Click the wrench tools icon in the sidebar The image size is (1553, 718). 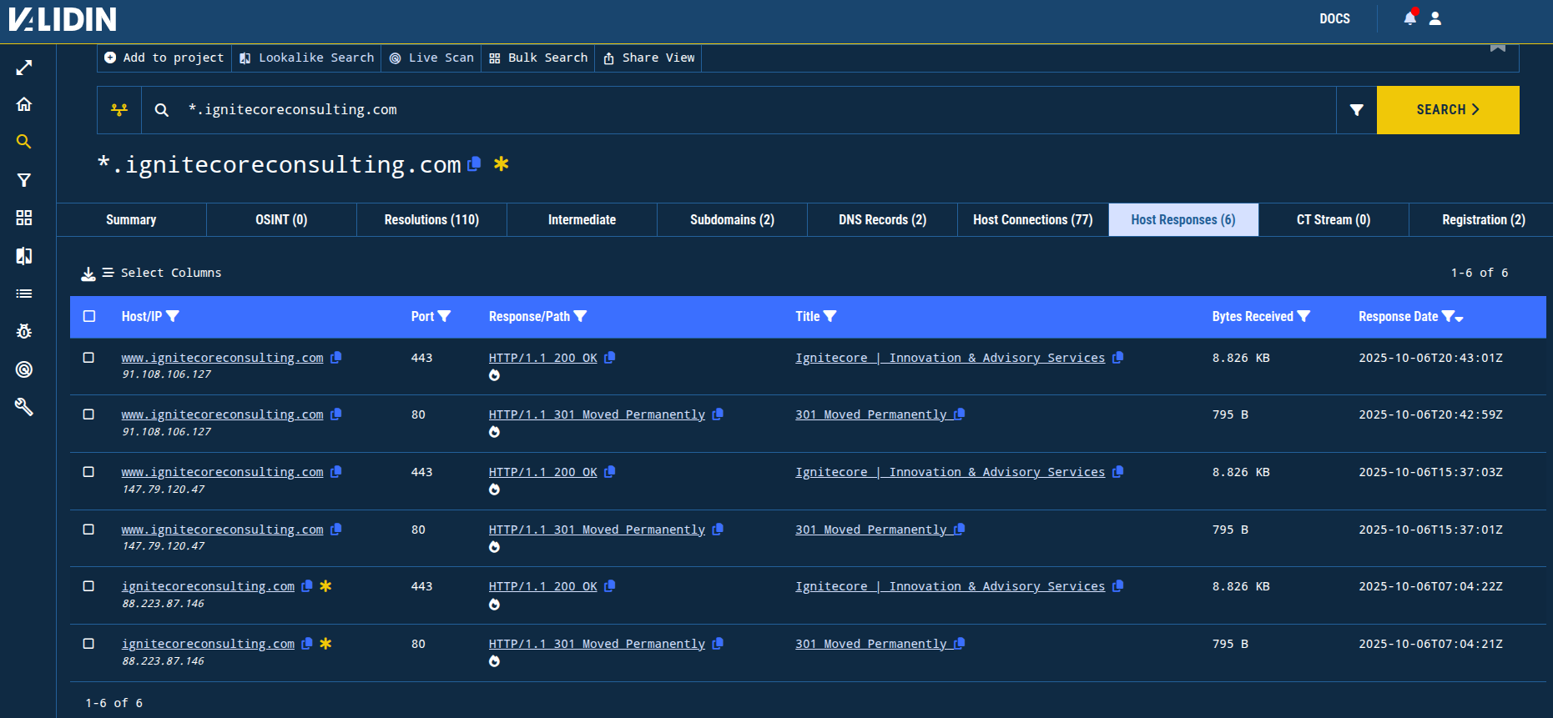(24, 407)
